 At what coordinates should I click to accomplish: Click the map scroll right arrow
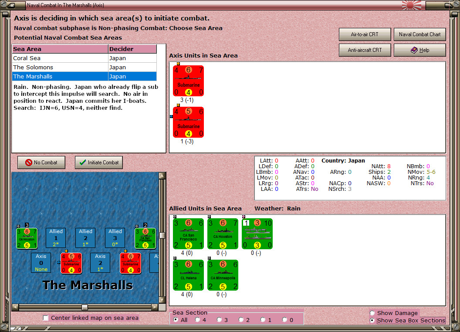155,307
